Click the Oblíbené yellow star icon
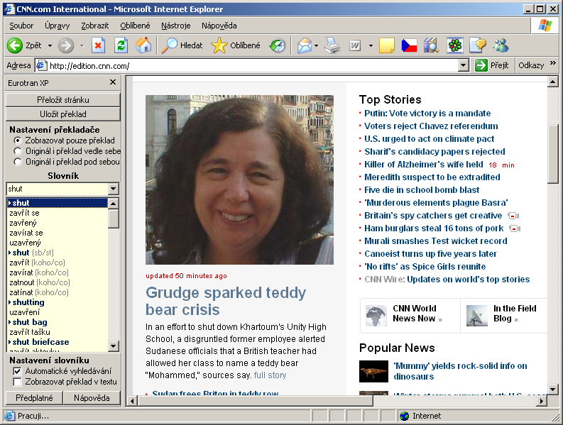The width and height of the screenshot is (563, 425). tap(219, 45)
